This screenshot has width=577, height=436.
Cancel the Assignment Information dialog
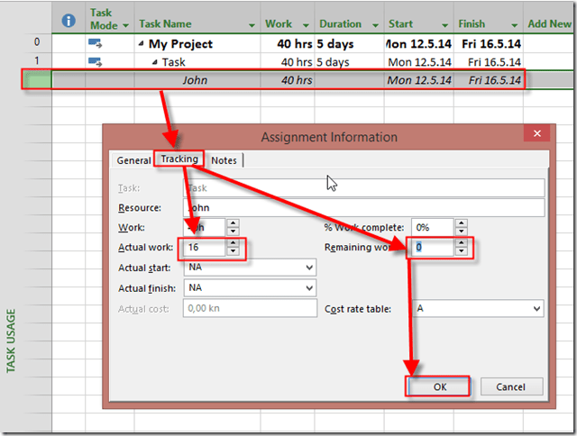510,386
